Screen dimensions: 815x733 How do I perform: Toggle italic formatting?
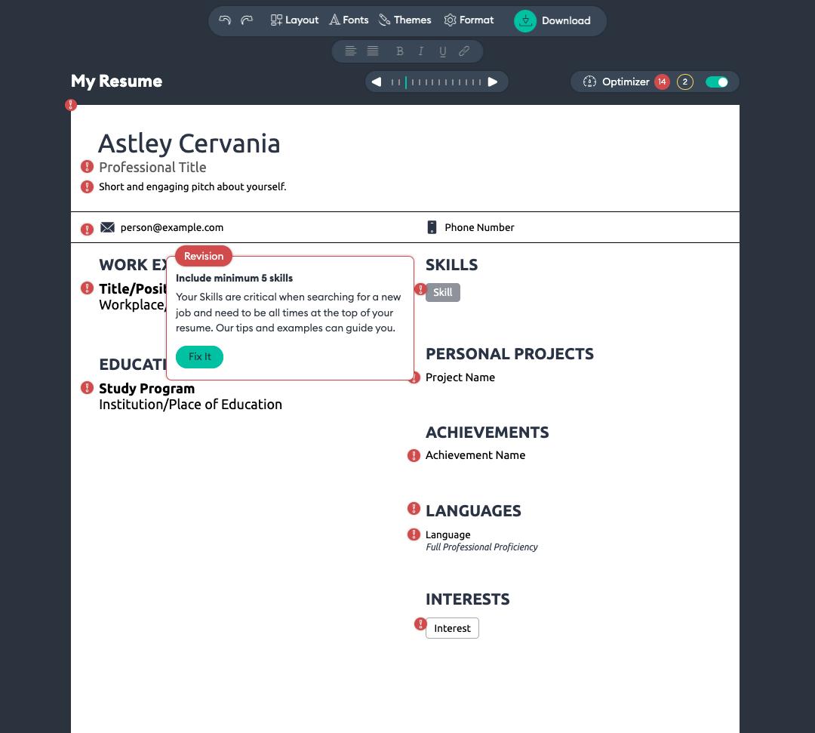pos(421,51)
